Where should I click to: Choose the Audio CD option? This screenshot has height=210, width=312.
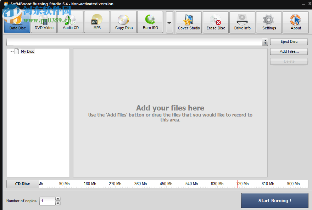pos(71,22)
